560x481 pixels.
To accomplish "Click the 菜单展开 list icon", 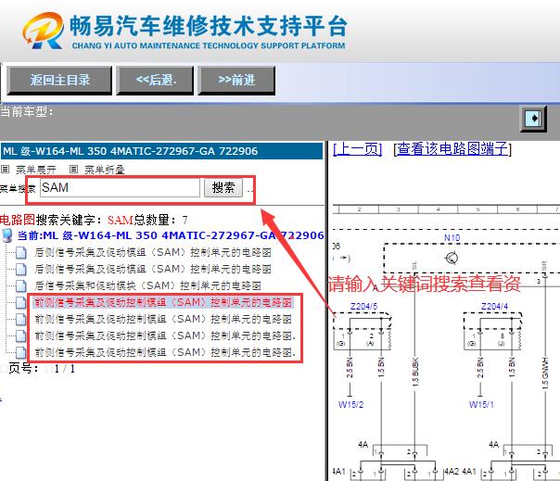I will coord(5,170).
